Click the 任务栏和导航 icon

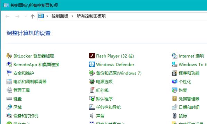pyautogui.click(x=92, y=107)
